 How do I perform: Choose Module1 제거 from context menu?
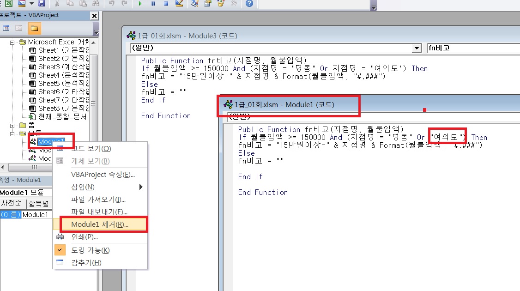100,224
